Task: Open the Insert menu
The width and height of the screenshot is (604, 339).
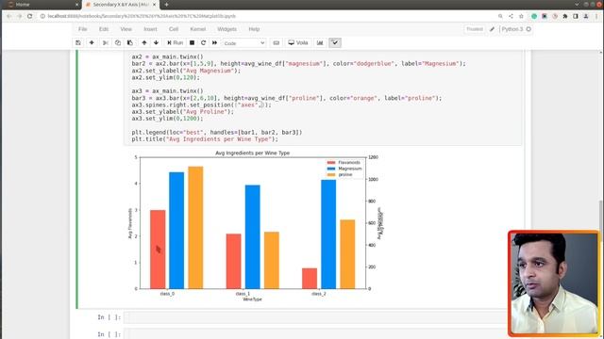Action: point(150,29)
